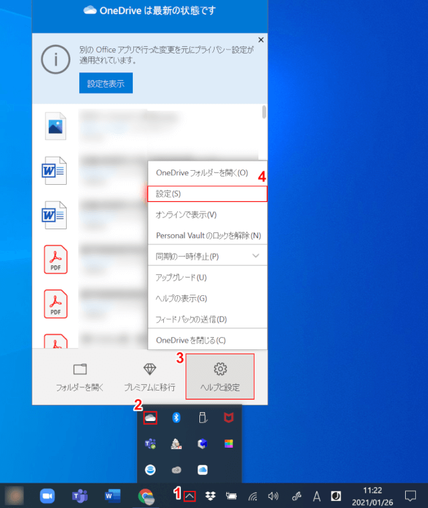428x508 pixels.
Task: Dismiss the privacy settings notice banner
Action: pos(260,39)
